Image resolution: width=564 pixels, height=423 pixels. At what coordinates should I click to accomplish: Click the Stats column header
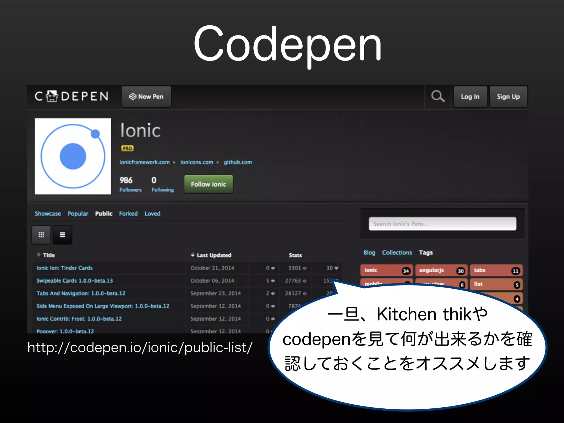coord(295,255)
